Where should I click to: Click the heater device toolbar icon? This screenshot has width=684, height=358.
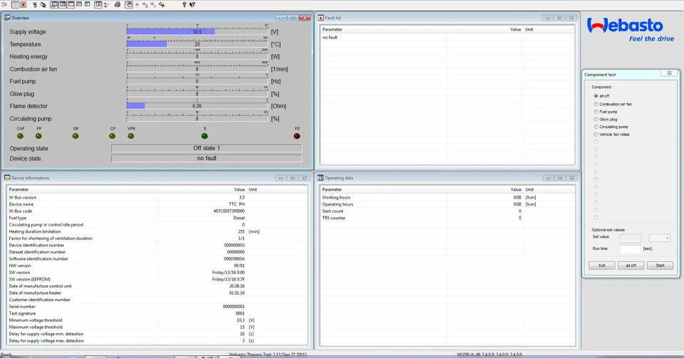tap(34, 5)
